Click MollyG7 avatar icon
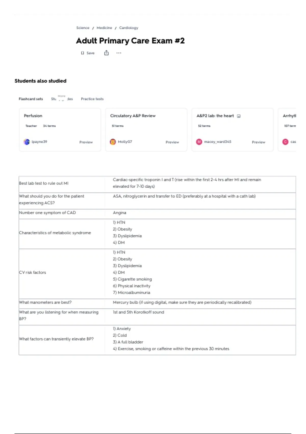Screen dimensions: 306x434 pos(113,142)
